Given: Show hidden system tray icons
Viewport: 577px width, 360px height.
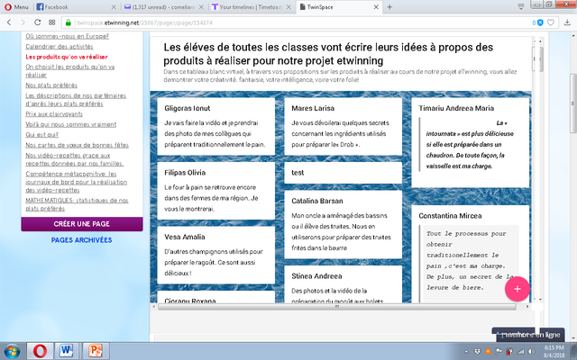Looking at the screenshot, I should [466, 352].
